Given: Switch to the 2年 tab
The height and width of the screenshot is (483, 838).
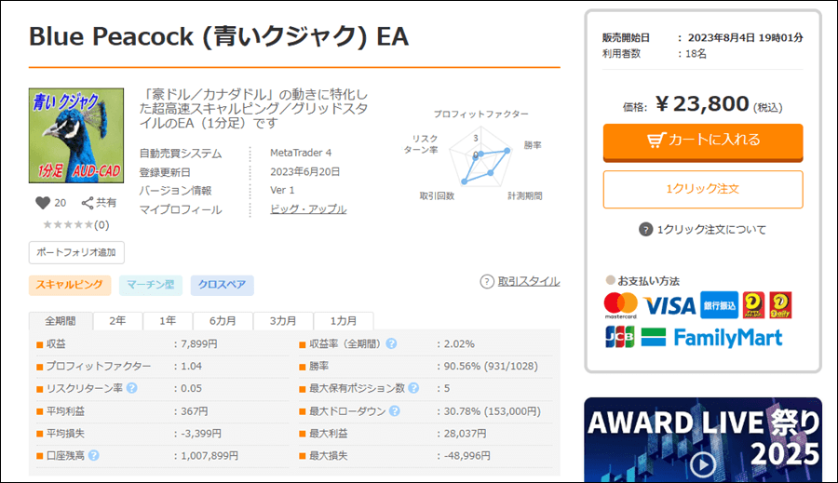Looking at the screenshot, I should click(x=118, y=320).
